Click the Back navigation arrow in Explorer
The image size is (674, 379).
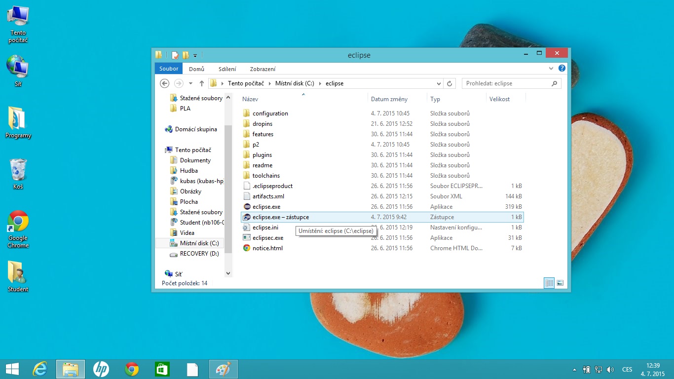tap(165, 83)
